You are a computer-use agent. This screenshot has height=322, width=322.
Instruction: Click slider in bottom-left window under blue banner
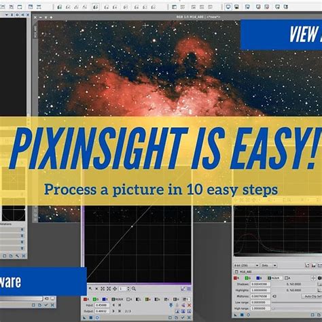(x=22, y=299)
